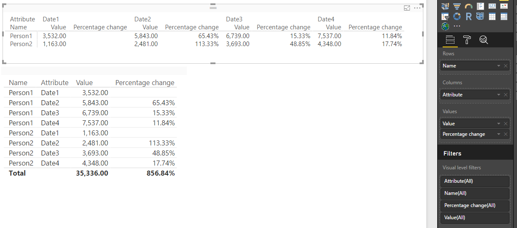
Task: Click table cell 3,532.00
Action: 95,93
